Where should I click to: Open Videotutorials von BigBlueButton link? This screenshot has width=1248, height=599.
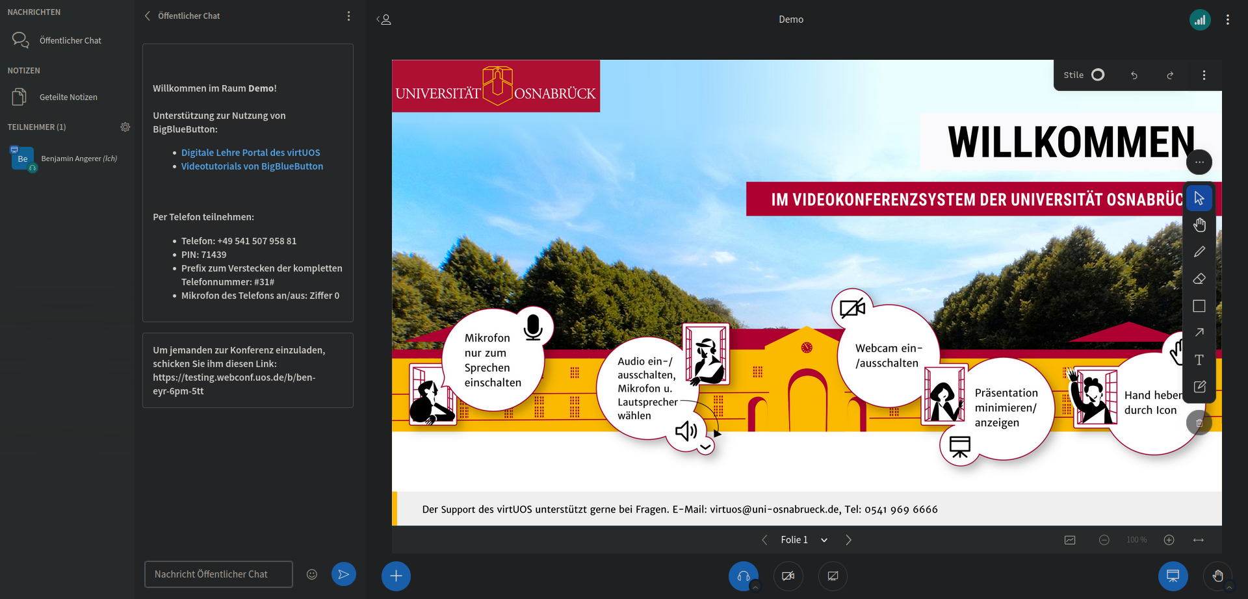point(252,166)
